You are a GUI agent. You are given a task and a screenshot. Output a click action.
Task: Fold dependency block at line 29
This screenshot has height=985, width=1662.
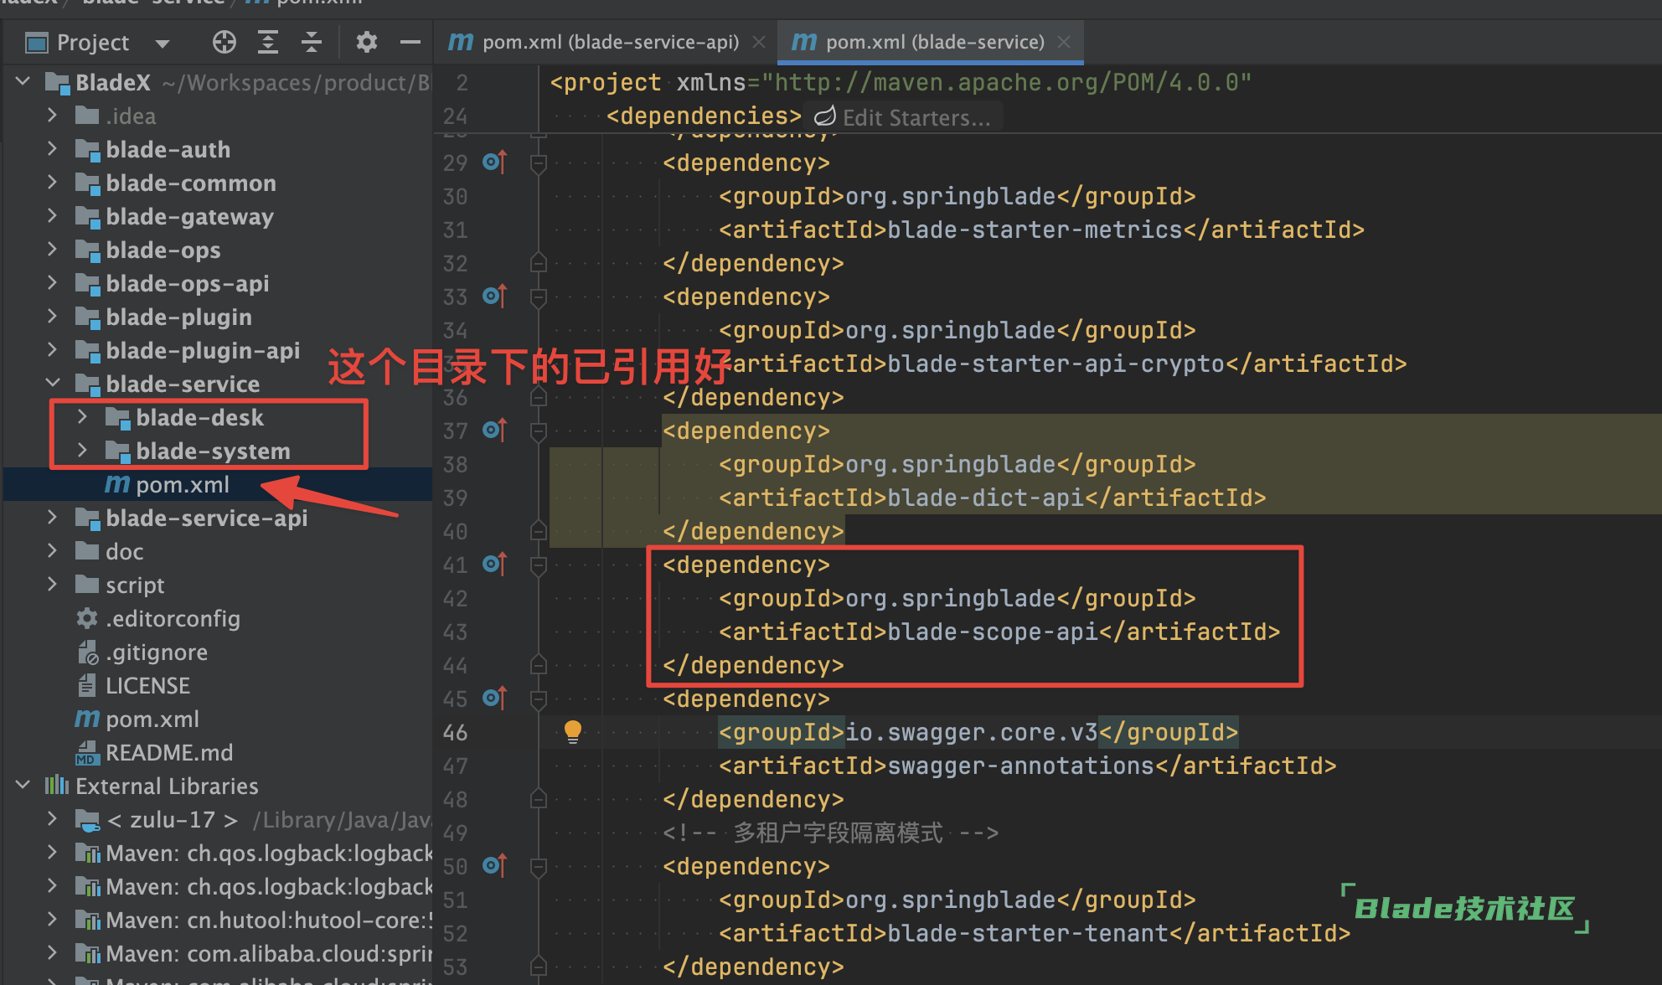539,163
